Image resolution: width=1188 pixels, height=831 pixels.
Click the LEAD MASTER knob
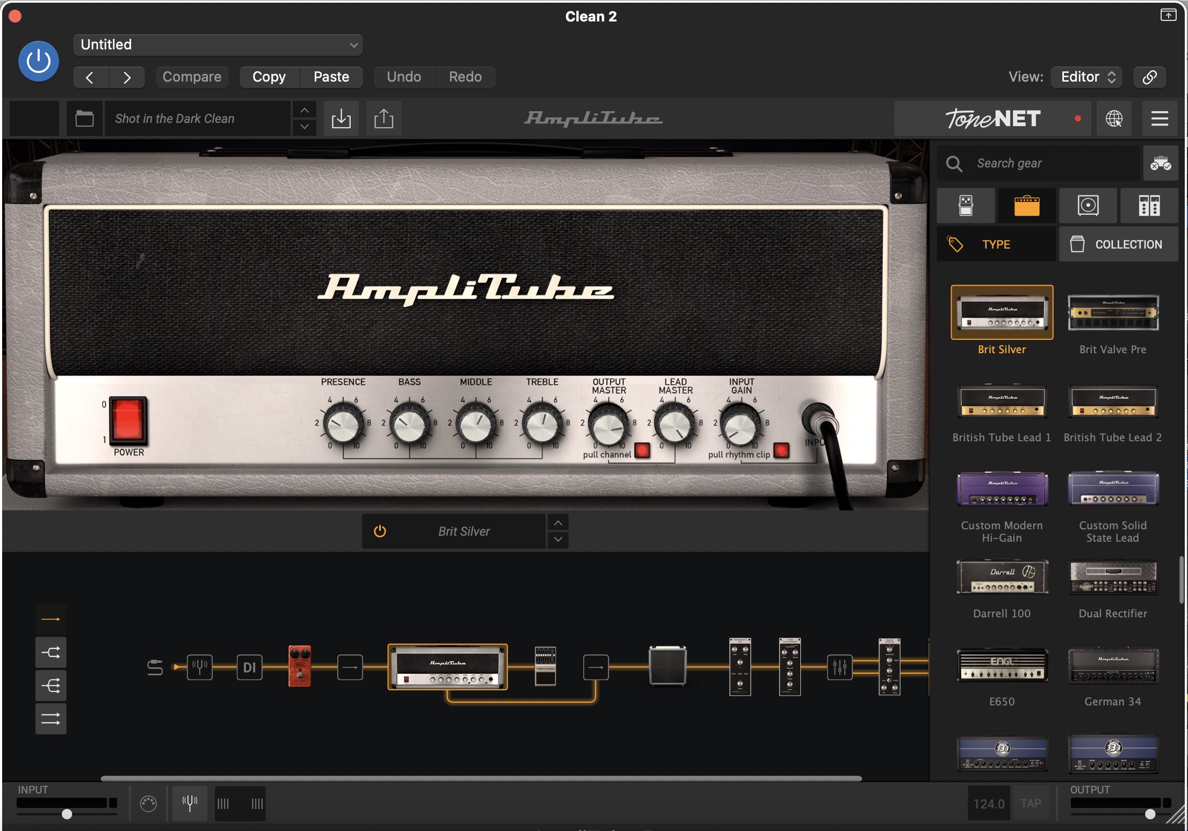pyautogui.click(x=675, y=424)
